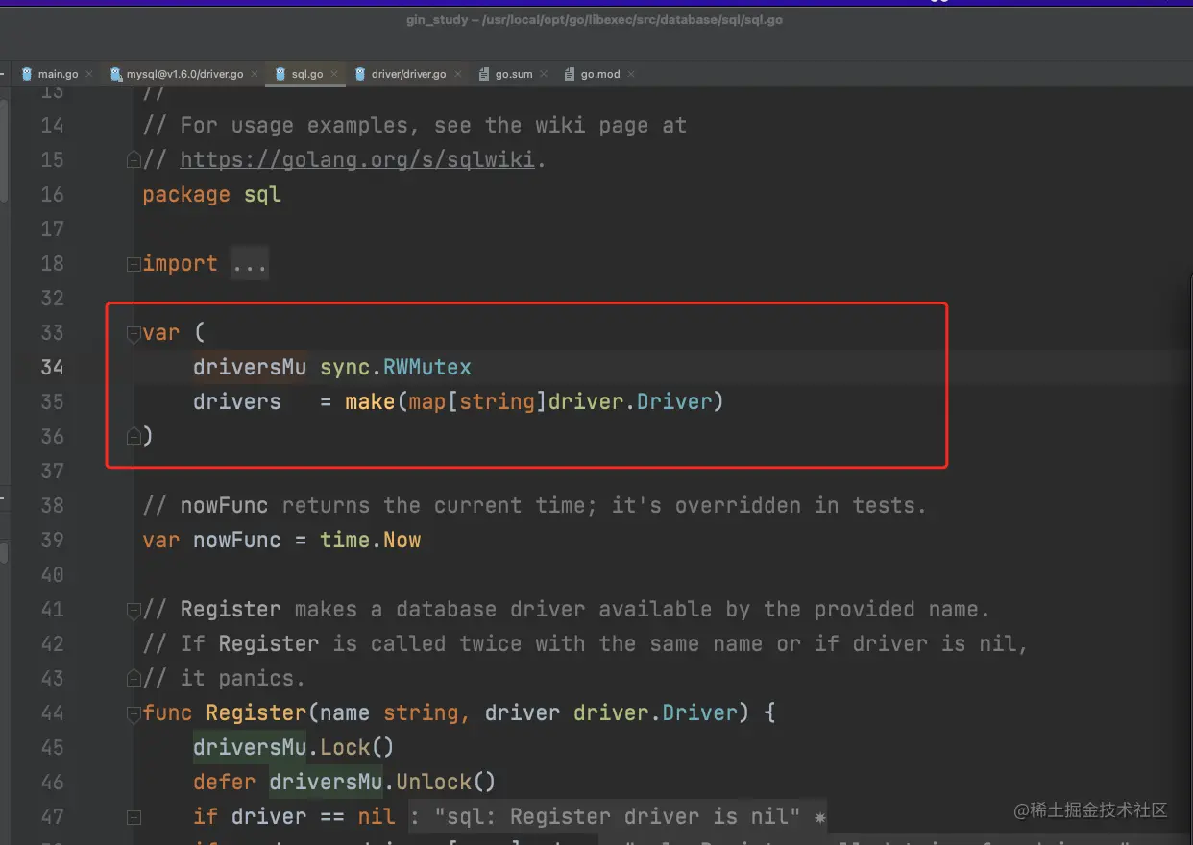The height and width of the screenshot is (845, 1193).
Task: Click 'Register' function name on line 44
Action: [256, 712]
